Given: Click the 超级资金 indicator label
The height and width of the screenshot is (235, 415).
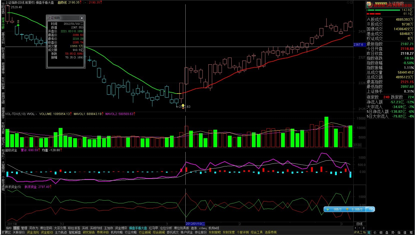Looking at the screenshot, I should coord(11,150).
